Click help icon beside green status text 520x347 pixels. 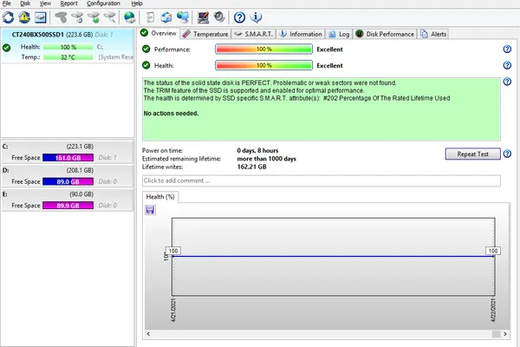[507, 82]
